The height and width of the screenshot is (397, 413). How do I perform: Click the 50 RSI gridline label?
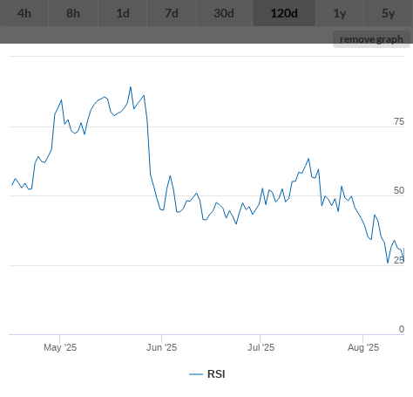[x=399, y=190]
